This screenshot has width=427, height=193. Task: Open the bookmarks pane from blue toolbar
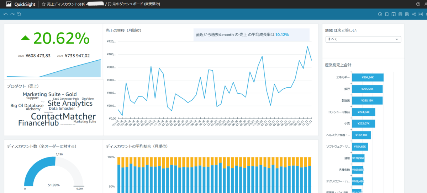coord(387,14)
